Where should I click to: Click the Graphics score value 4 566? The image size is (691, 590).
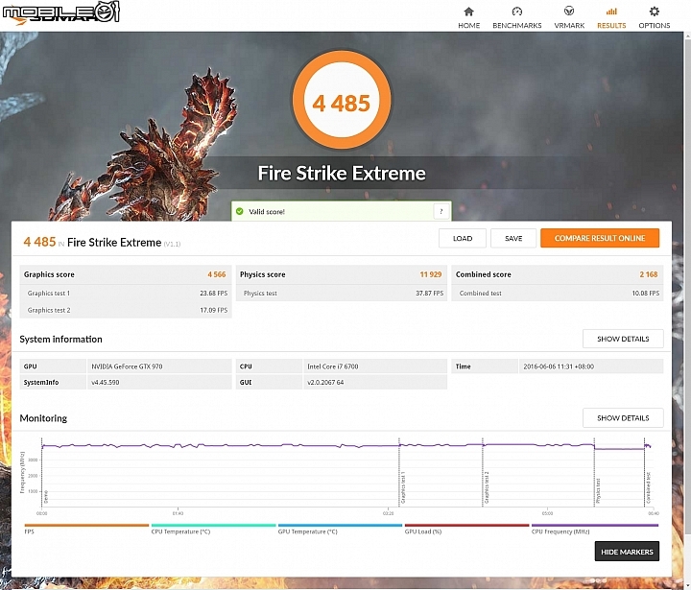[x=216, y=274]
